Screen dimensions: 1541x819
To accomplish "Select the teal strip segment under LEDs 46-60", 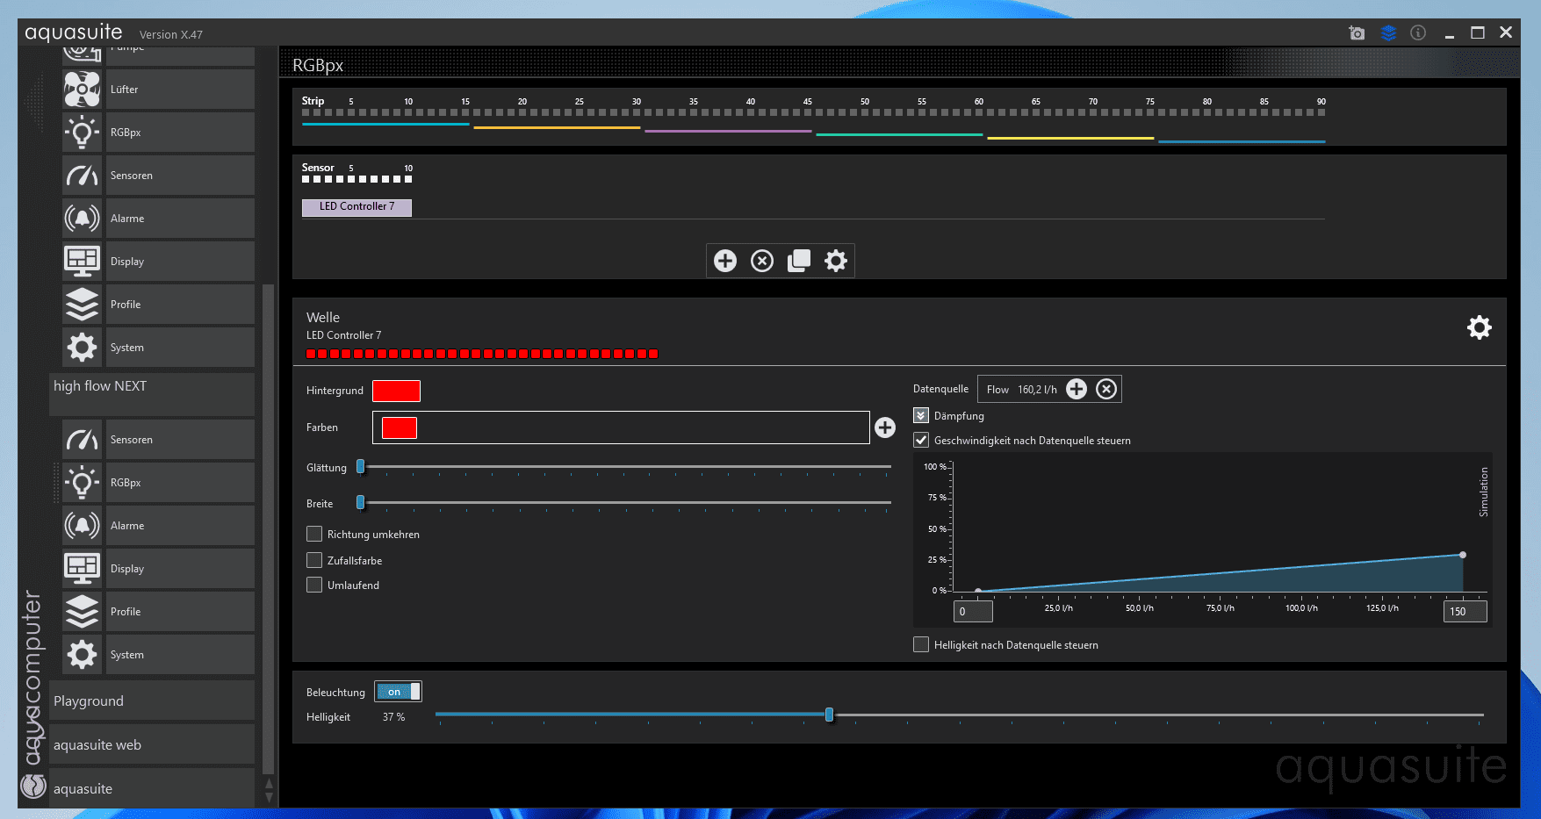I will (899, 134).
